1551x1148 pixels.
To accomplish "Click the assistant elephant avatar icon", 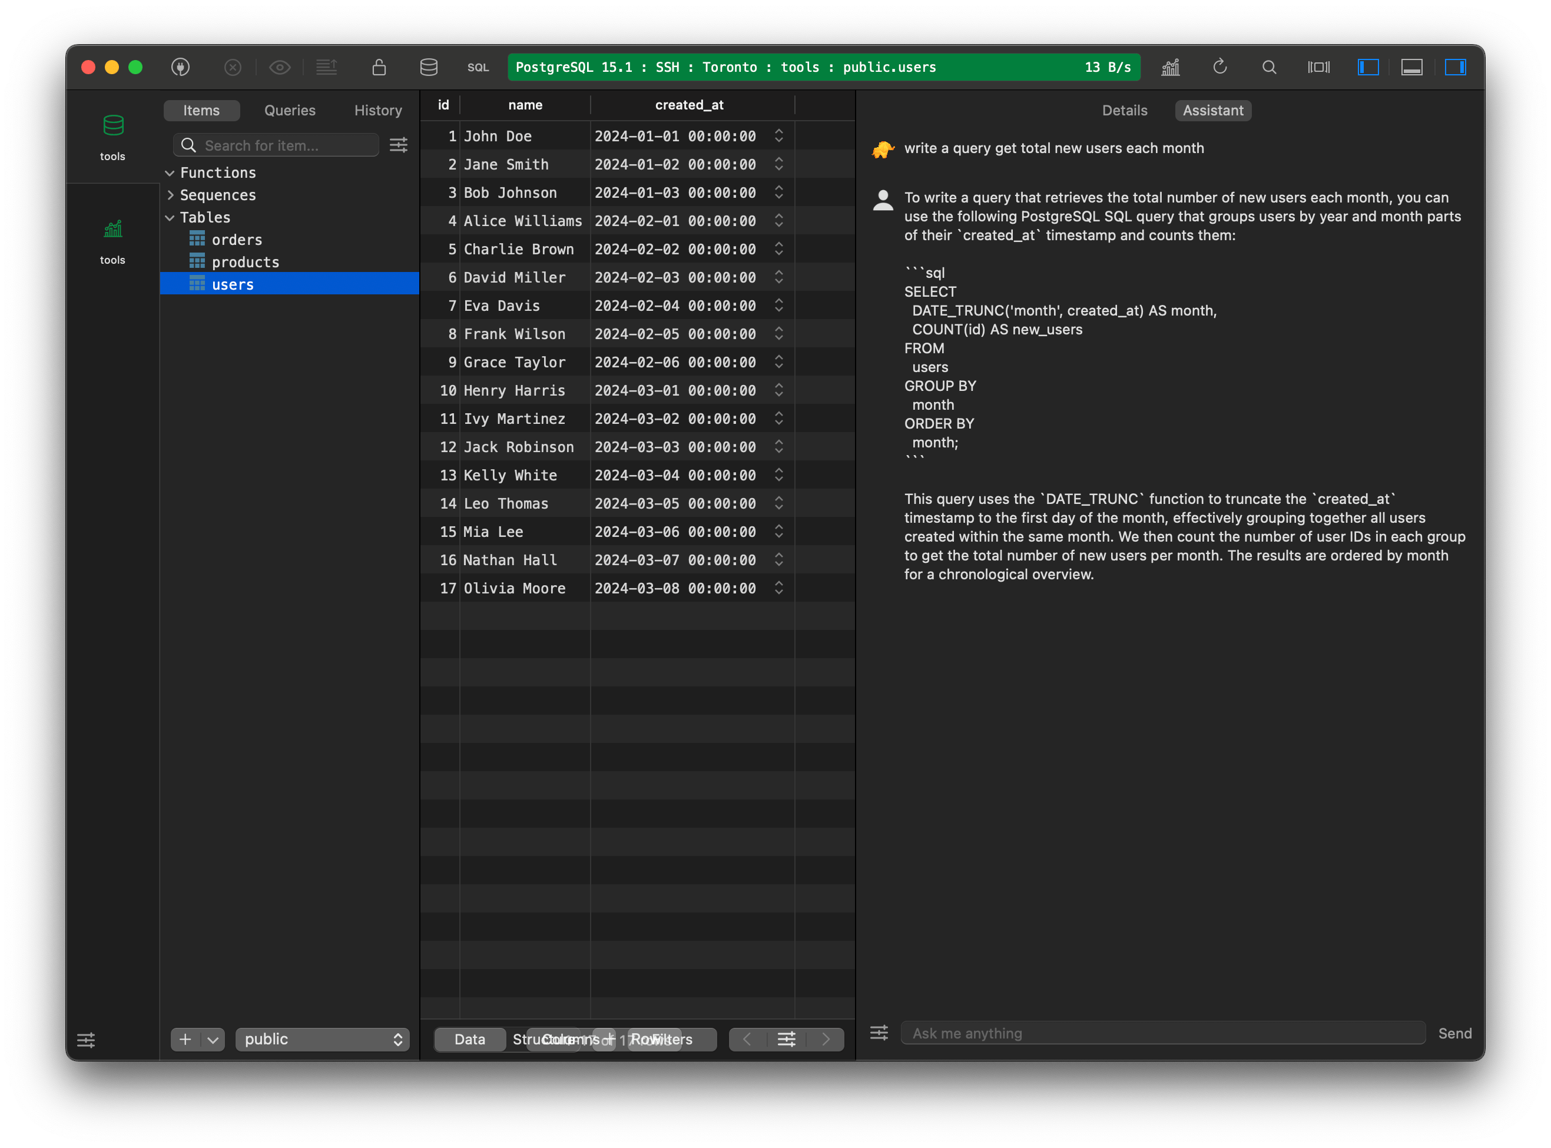I will coord(883,149).
